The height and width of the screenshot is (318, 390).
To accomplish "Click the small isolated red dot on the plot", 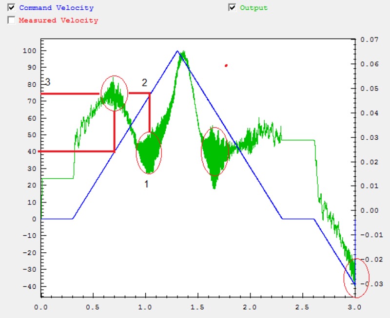I will 226,65.
